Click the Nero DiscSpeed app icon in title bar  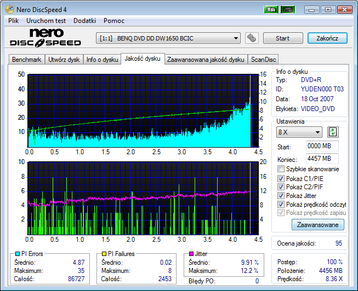pyautogui.click(x=10, y=9)
